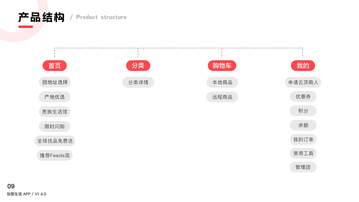Select the 申请云顶商人 item
This screenshot has height=202, width=359.
pyautogui.click(x=303, y=82)
